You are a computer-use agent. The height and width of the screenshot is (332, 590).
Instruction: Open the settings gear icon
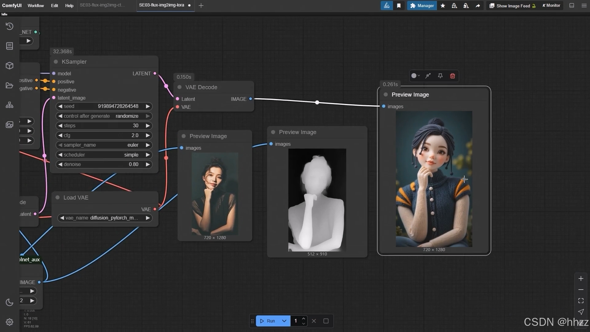pyautogui.click(x=10, y=322)
